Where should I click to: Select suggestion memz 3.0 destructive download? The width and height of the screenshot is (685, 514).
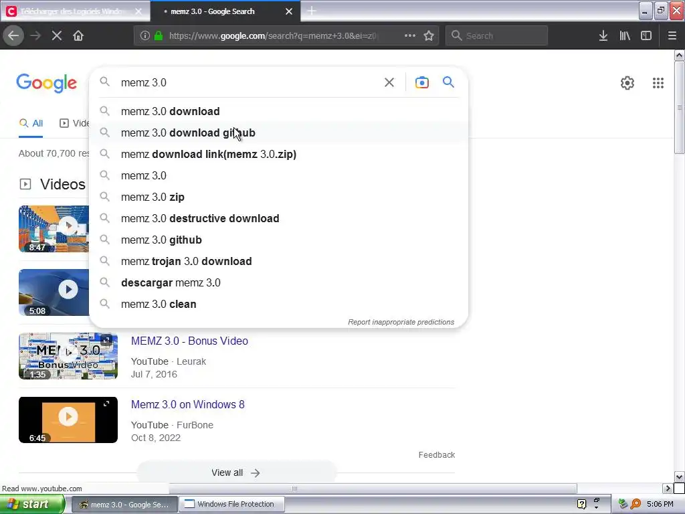coord(279,219)
